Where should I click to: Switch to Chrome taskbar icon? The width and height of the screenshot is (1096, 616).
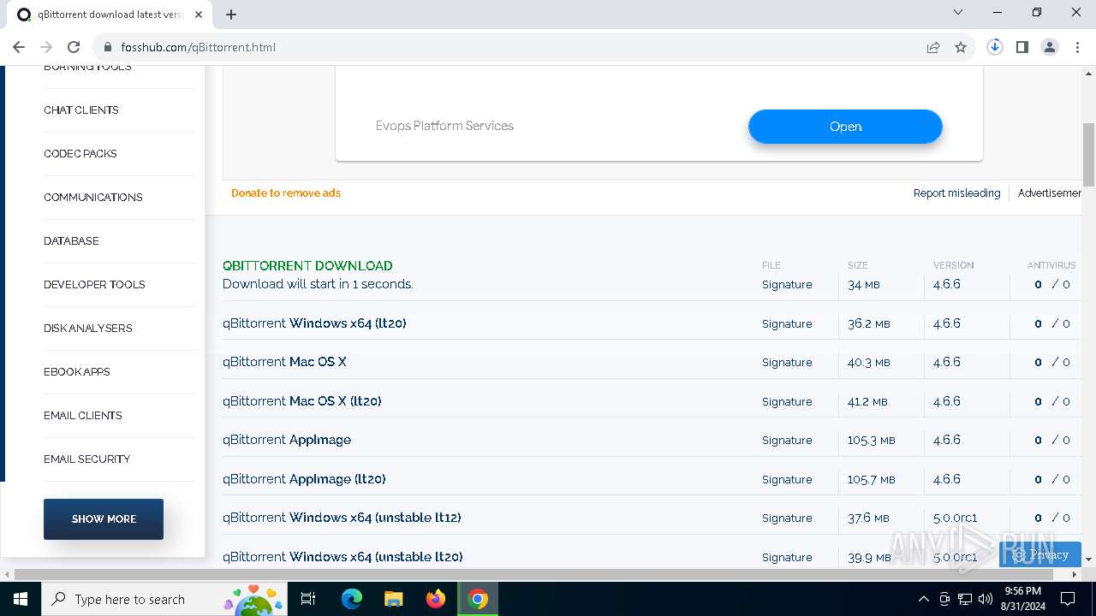[478, 599]
